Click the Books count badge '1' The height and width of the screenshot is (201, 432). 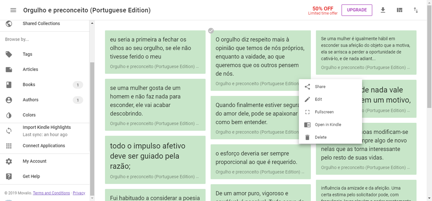click(78, 85)
